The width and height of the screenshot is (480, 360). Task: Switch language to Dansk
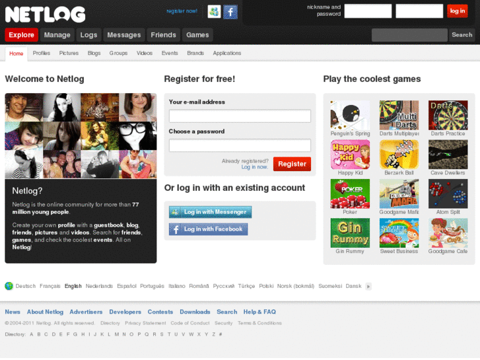pyautogui.click(x=354, y=286)
